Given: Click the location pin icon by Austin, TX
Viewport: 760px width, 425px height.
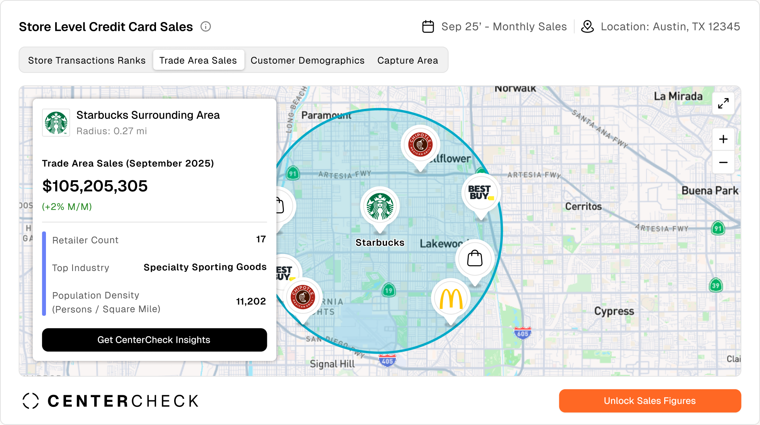Looking at the screenshot, I should click(587, 27).
